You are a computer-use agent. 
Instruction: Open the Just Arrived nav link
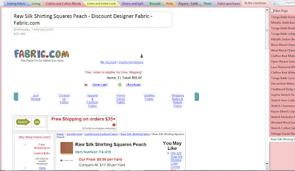pos(35,97)
